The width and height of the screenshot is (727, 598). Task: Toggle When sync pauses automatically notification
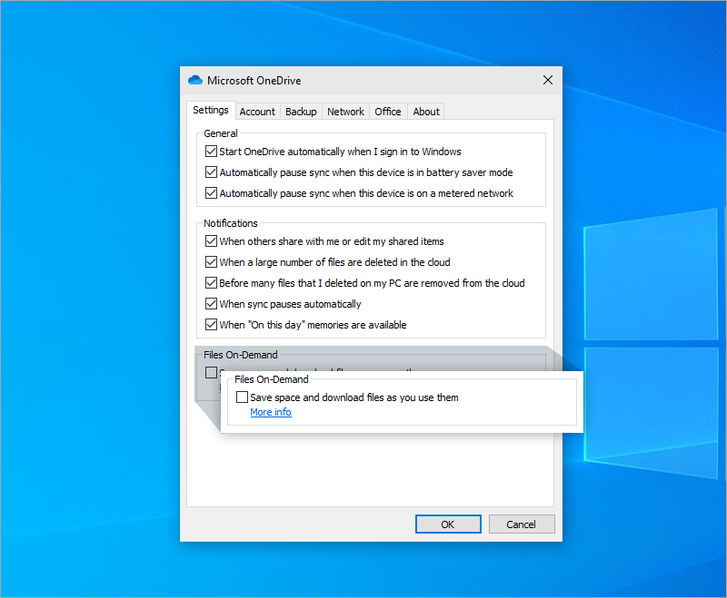pos(211,304)
